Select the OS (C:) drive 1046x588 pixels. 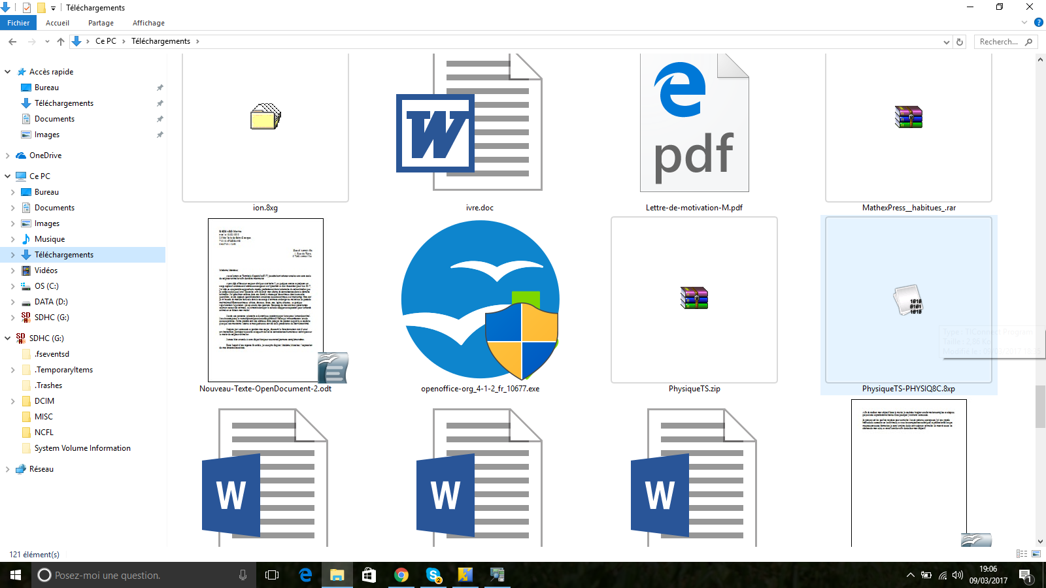coord(46,286)
